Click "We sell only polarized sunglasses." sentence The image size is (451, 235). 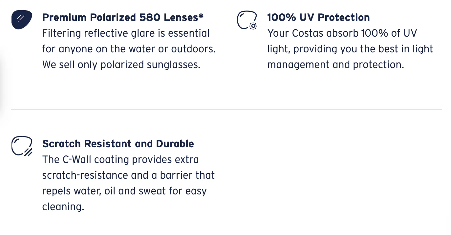pyautogui.click(x=121, y=64)
